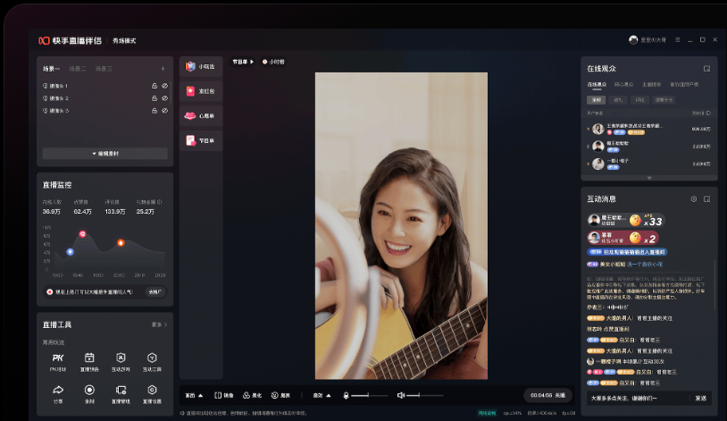
Task: Switch to 场景三 scene tab
Action: [x=104, y=69]
